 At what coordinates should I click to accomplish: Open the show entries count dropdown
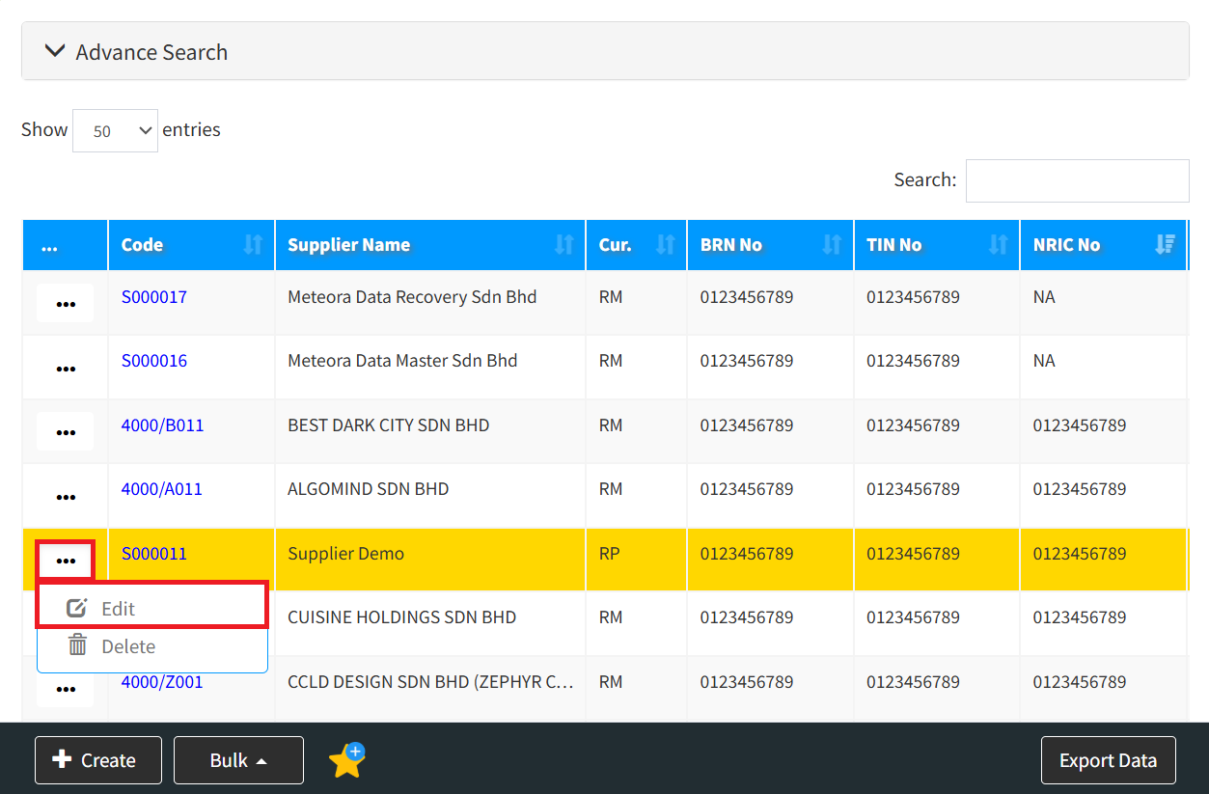point(115,131)
